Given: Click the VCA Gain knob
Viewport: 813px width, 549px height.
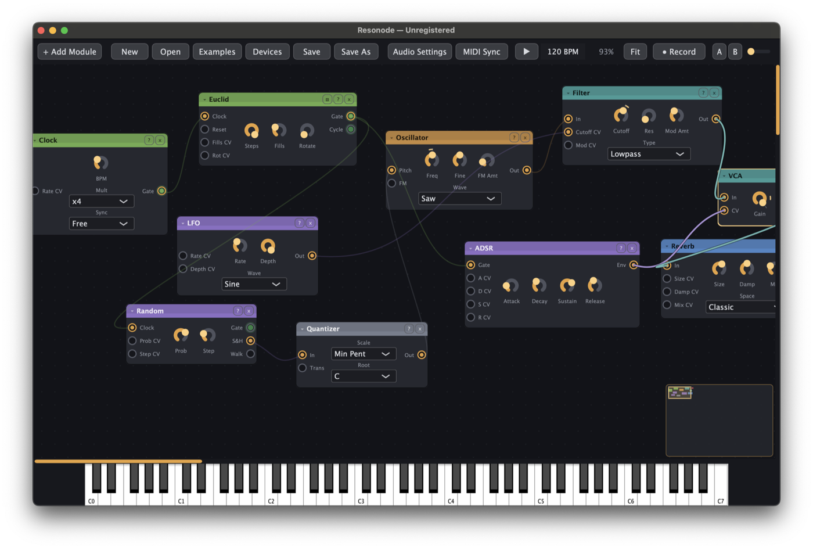Looking at the screenshot, I should [x=760, y=199].
